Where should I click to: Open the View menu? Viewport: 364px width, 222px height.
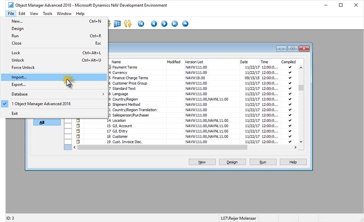[34, 14]
